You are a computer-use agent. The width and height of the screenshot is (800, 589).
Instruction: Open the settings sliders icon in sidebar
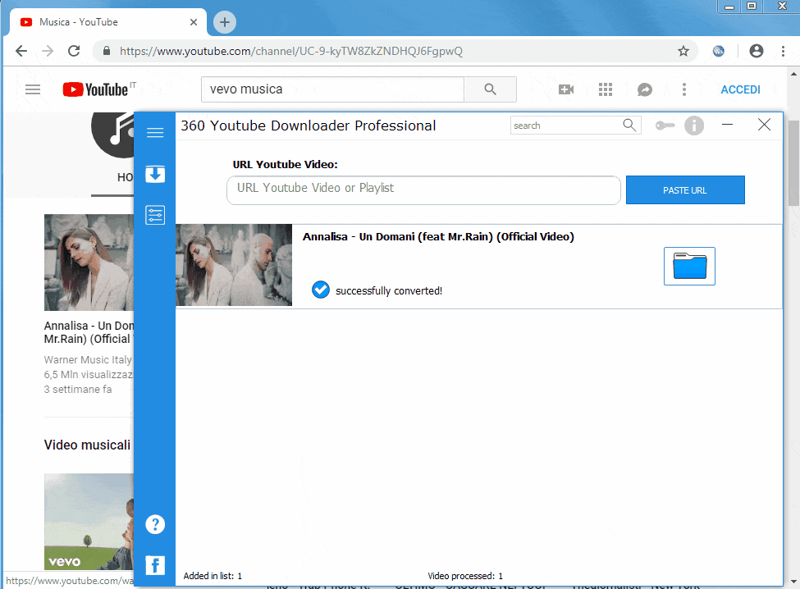pyautogui.click(x=155, y=215)
